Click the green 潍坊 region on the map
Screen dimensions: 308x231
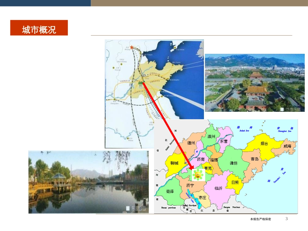pyautogui.click(x=233, y=163)
